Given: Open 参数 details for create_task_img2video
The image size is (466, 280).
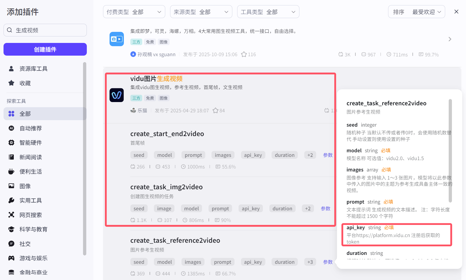Looking at the screenshot, I should (x=325, y=208).
